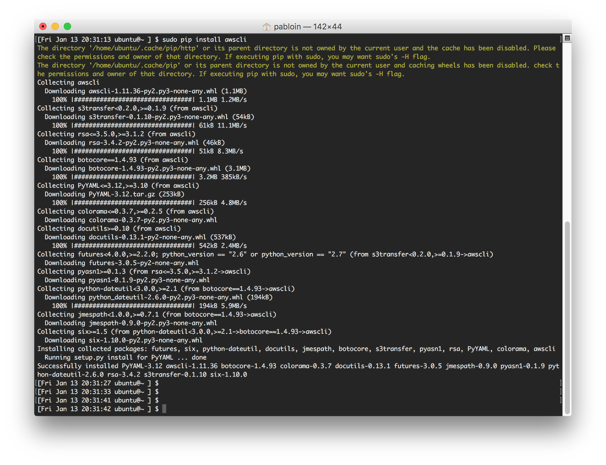Click the '3.2MB 385kB/s' progress line
606x465 pixels.
[x=149, y=177]
